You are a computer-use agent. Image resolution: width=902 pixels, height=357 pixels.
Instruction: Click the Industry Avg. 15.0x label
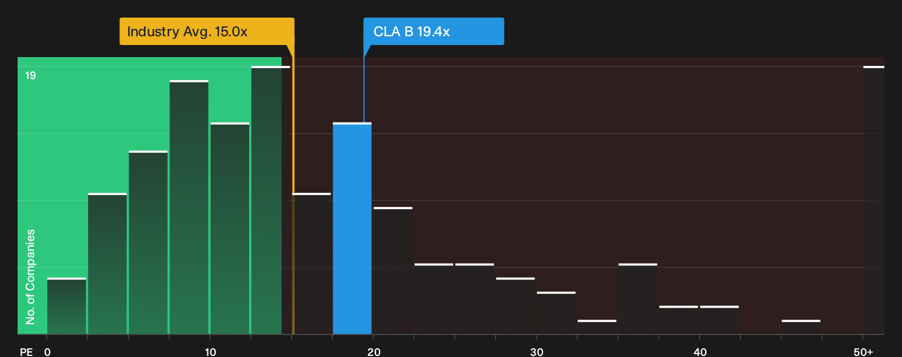pos(207,31)
